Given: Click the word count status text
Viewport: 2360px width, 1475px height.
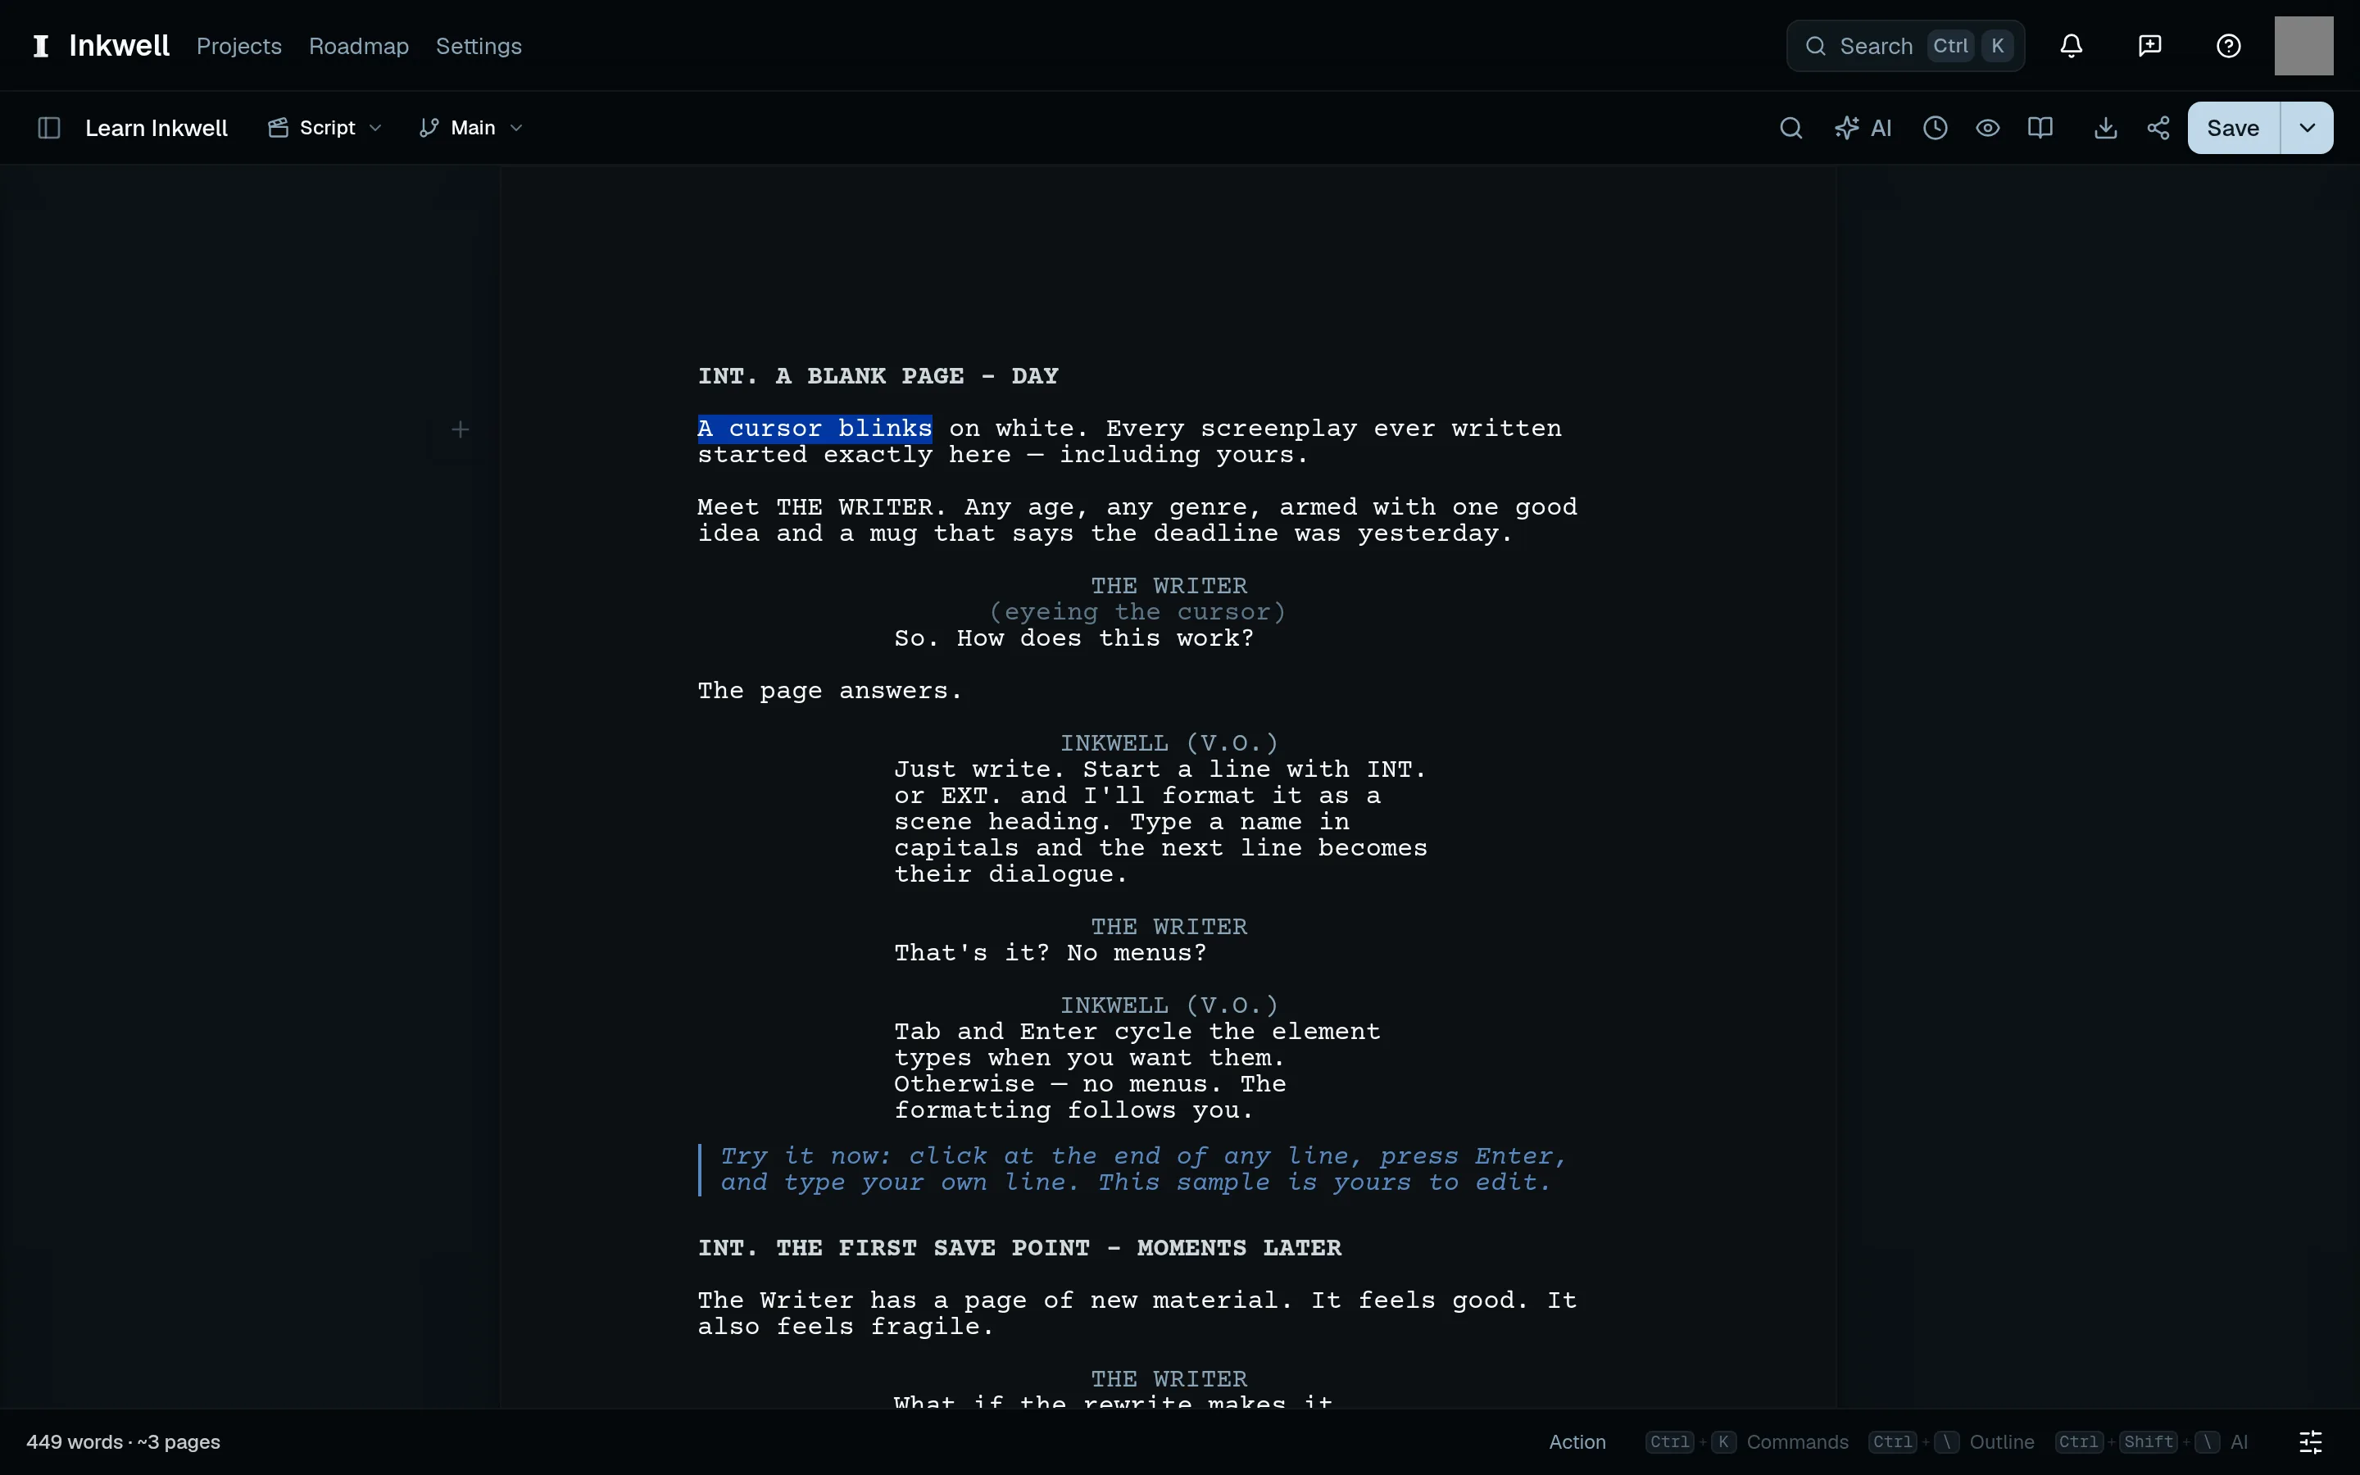Looking at the screenshot, I should click(123, 1442).
